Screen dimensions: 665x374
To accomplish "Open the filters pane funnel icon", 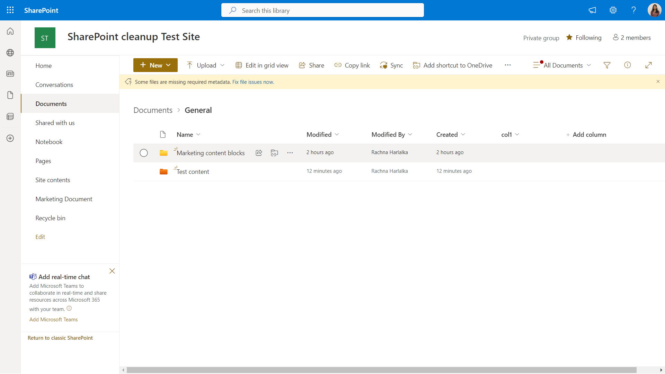I will click(607, 65).
